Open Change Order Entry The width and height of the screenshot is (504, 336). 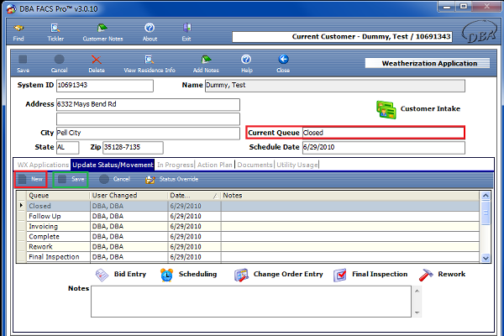coord(278,275)
